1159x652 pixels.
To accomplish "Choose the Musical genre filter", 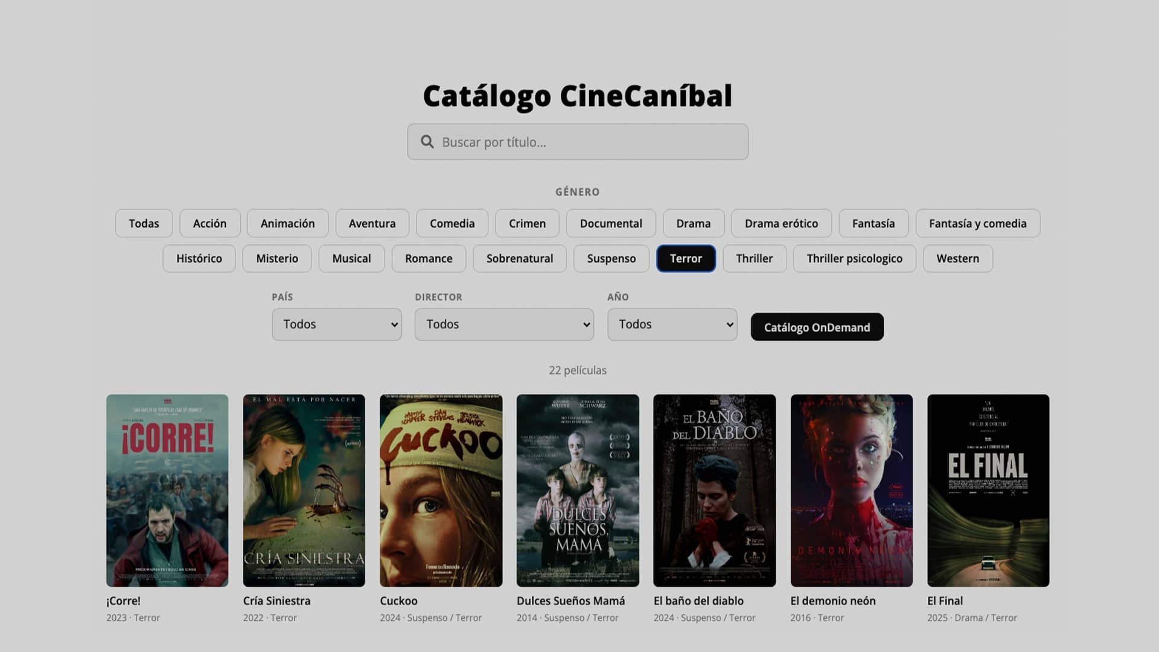I will 351,258.
